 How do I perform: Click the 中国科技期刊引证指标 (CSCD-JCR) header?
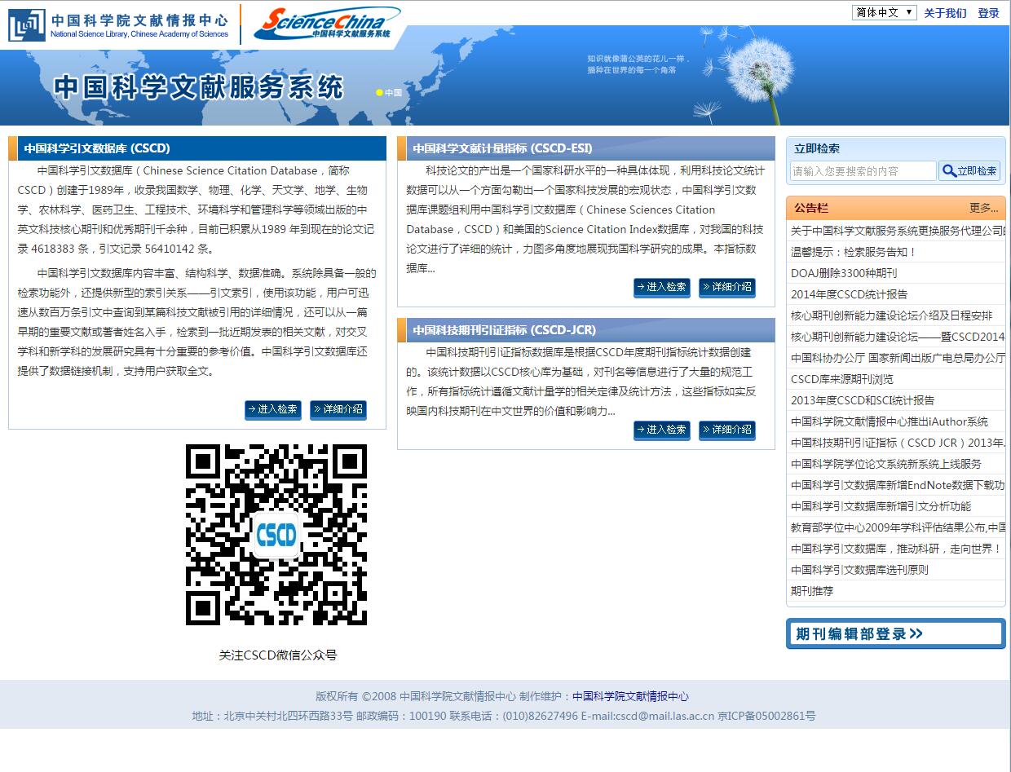(x=585, y=330)
